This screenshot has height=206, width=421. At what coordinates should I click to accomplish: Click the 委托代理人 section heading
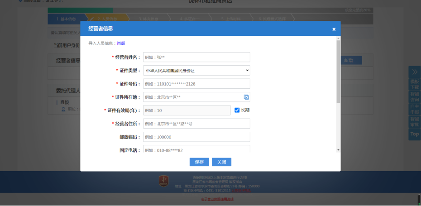(x=68, y=91)
